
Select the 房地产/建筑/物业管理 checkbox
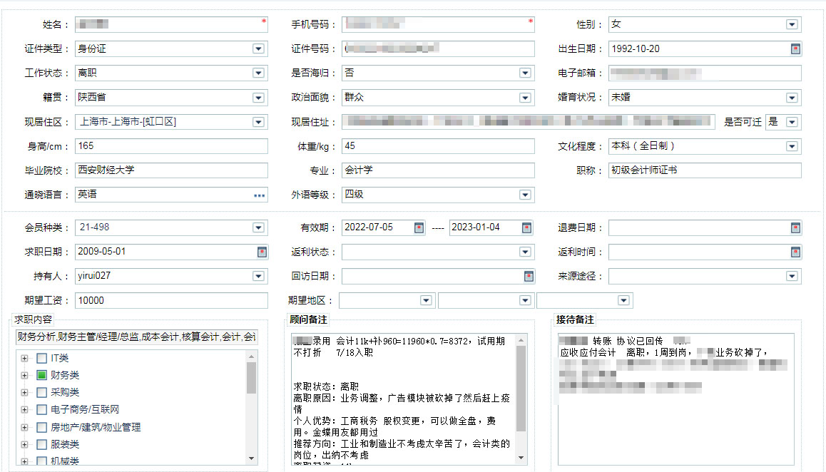[x=41, y=427]
